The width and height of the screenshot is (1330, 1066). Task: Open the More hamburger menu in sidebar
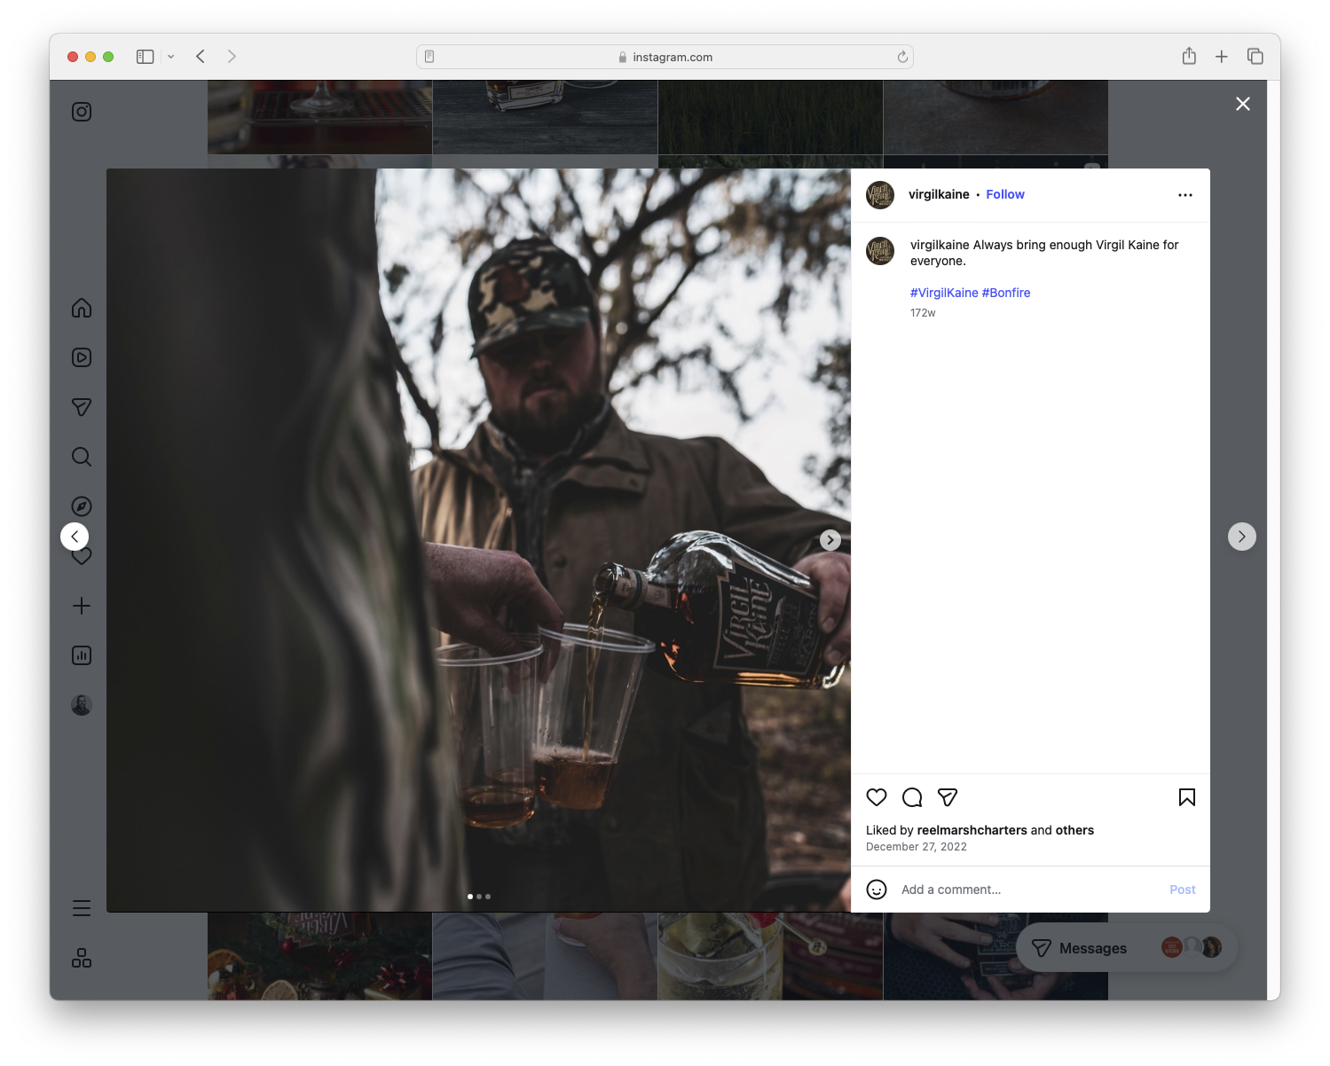81,907
